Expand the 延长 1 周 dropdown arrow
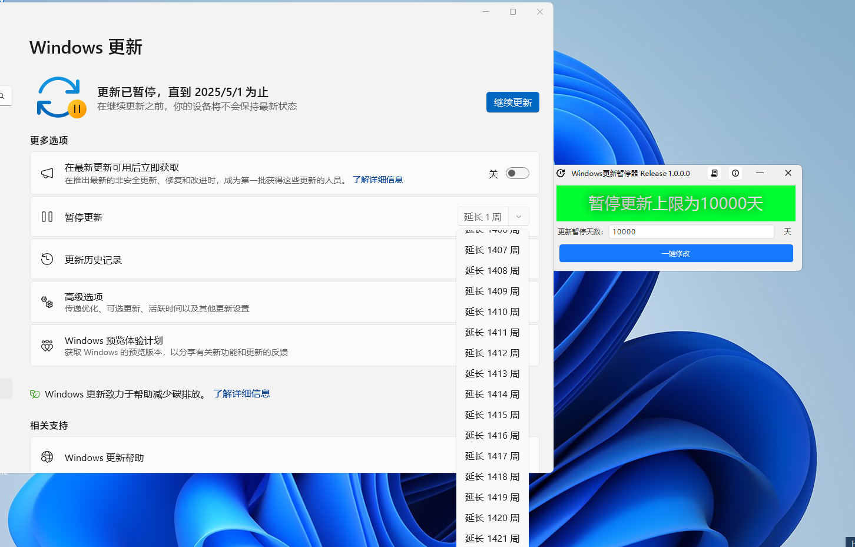855x547 pixels. 519,217
